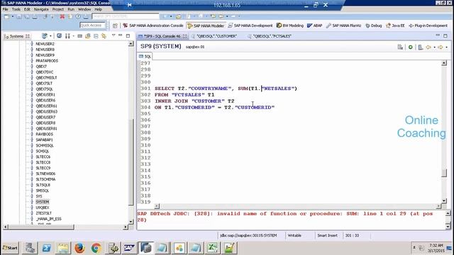Image resolution: width=454 pixels, height=255 pixels.
Task: Open the SAP HANA Development perspective
Action: (250, 25)
